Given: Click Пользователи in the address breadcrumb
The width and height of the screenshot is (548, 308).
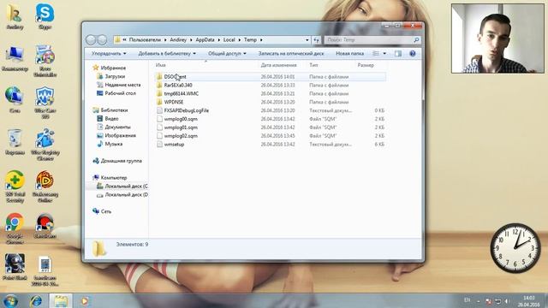Looking at the screenshot, I should pos(145,40).
